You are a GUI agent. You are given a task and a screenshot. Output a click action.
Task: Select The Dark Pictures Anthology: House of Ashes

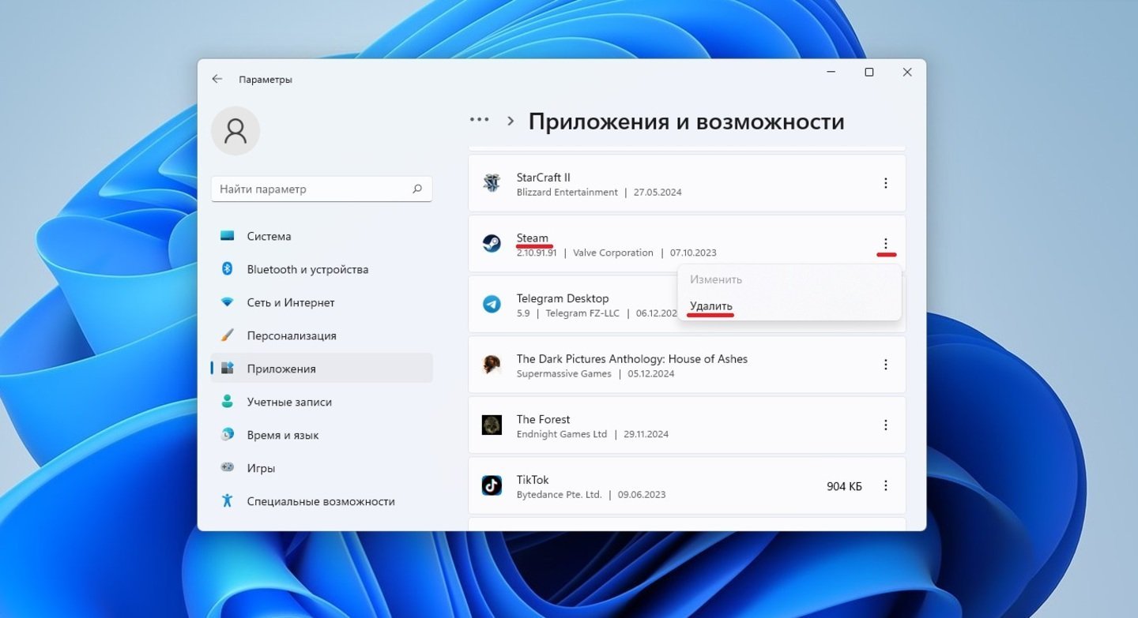point(631,358)
